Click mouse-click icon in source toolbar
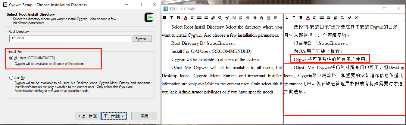The image size is (406, 125). click(x=213, y=18)
